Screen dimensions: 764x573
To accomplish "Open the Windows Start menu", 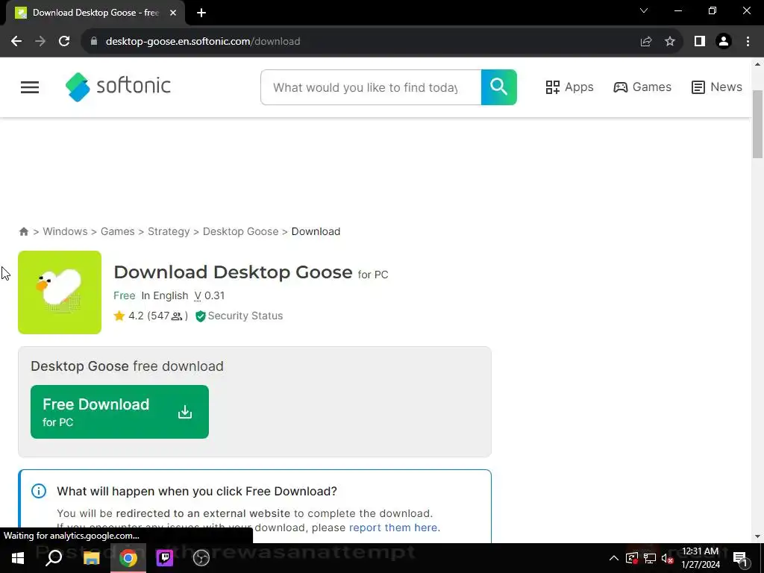I will 18,558.
